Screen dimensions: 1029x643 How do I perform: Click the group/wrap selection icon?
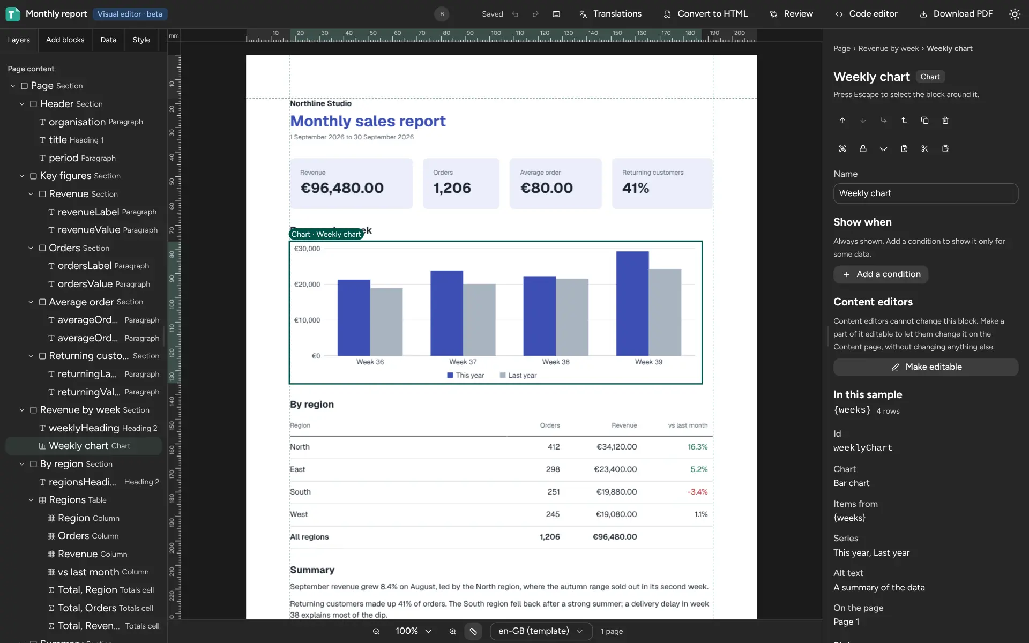coord(842,148)
